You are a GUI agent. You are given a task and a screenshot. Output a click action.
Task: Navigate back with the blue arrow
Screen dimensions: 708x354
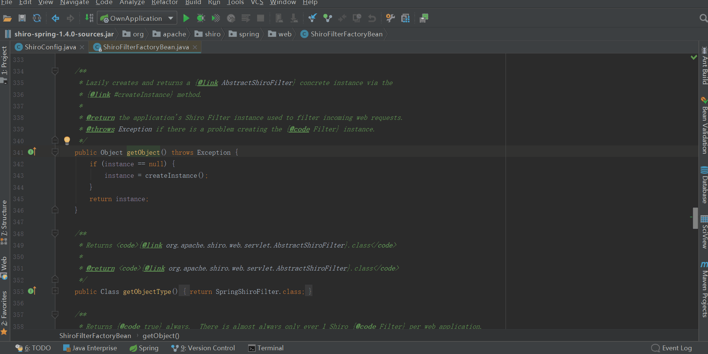pyautogui.click(x=55, y=18)
